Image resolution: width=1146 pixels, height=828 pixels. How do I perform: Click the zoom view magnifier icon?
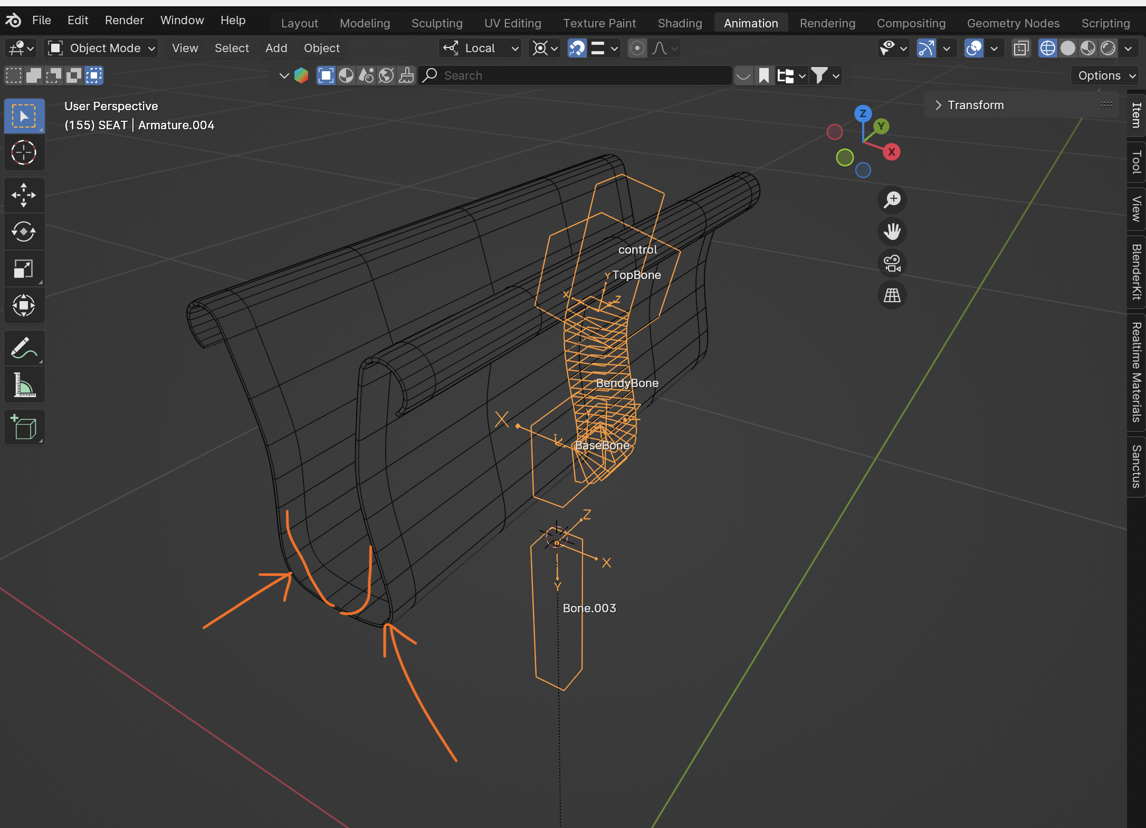(x=892, y=200)
